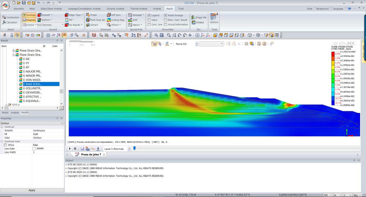This screenshot has width=366, height=197.
Task: Switch to the Mesh ribbon tab
Action: pyautogui.click(x=32, y=9)
